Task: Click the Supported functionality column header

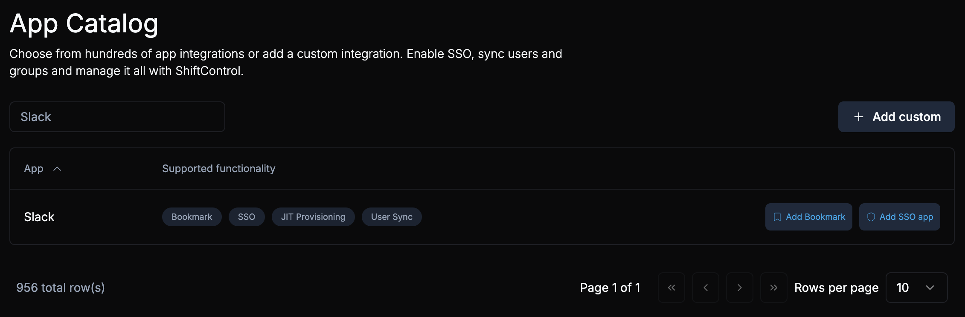Action: click(x=218, y=169)
